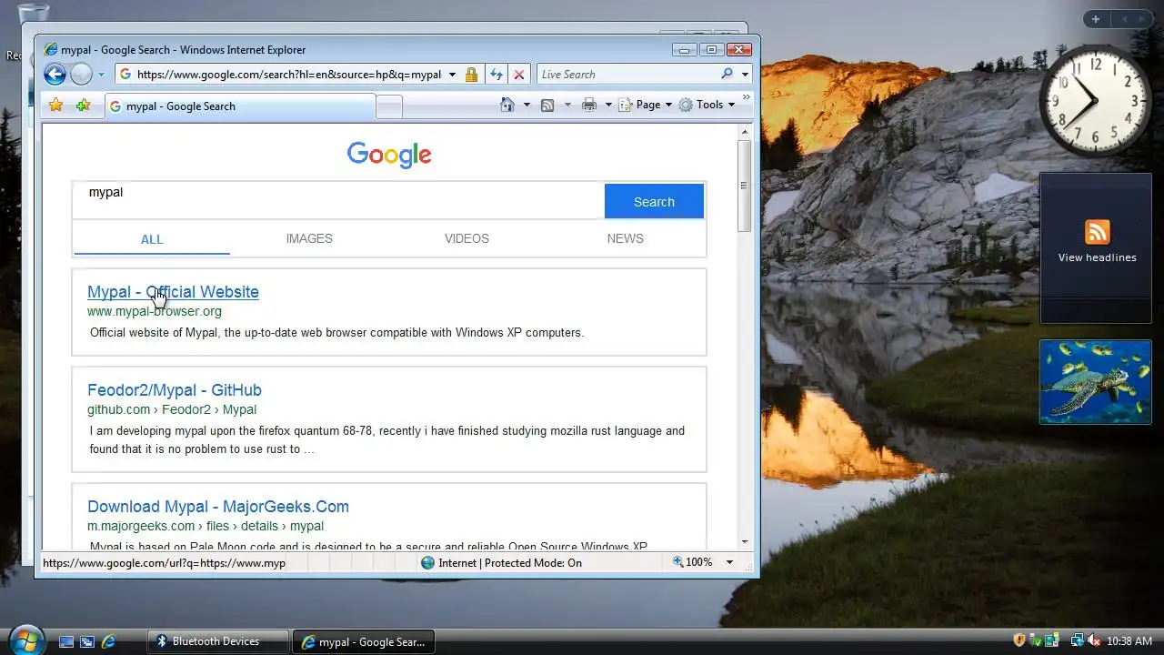Select the ALL results tab

[152, 239]
